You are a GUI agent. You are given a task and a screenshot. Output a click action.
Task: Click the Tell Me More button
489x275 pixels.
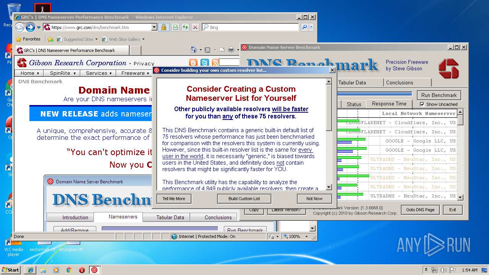(174, 199)
